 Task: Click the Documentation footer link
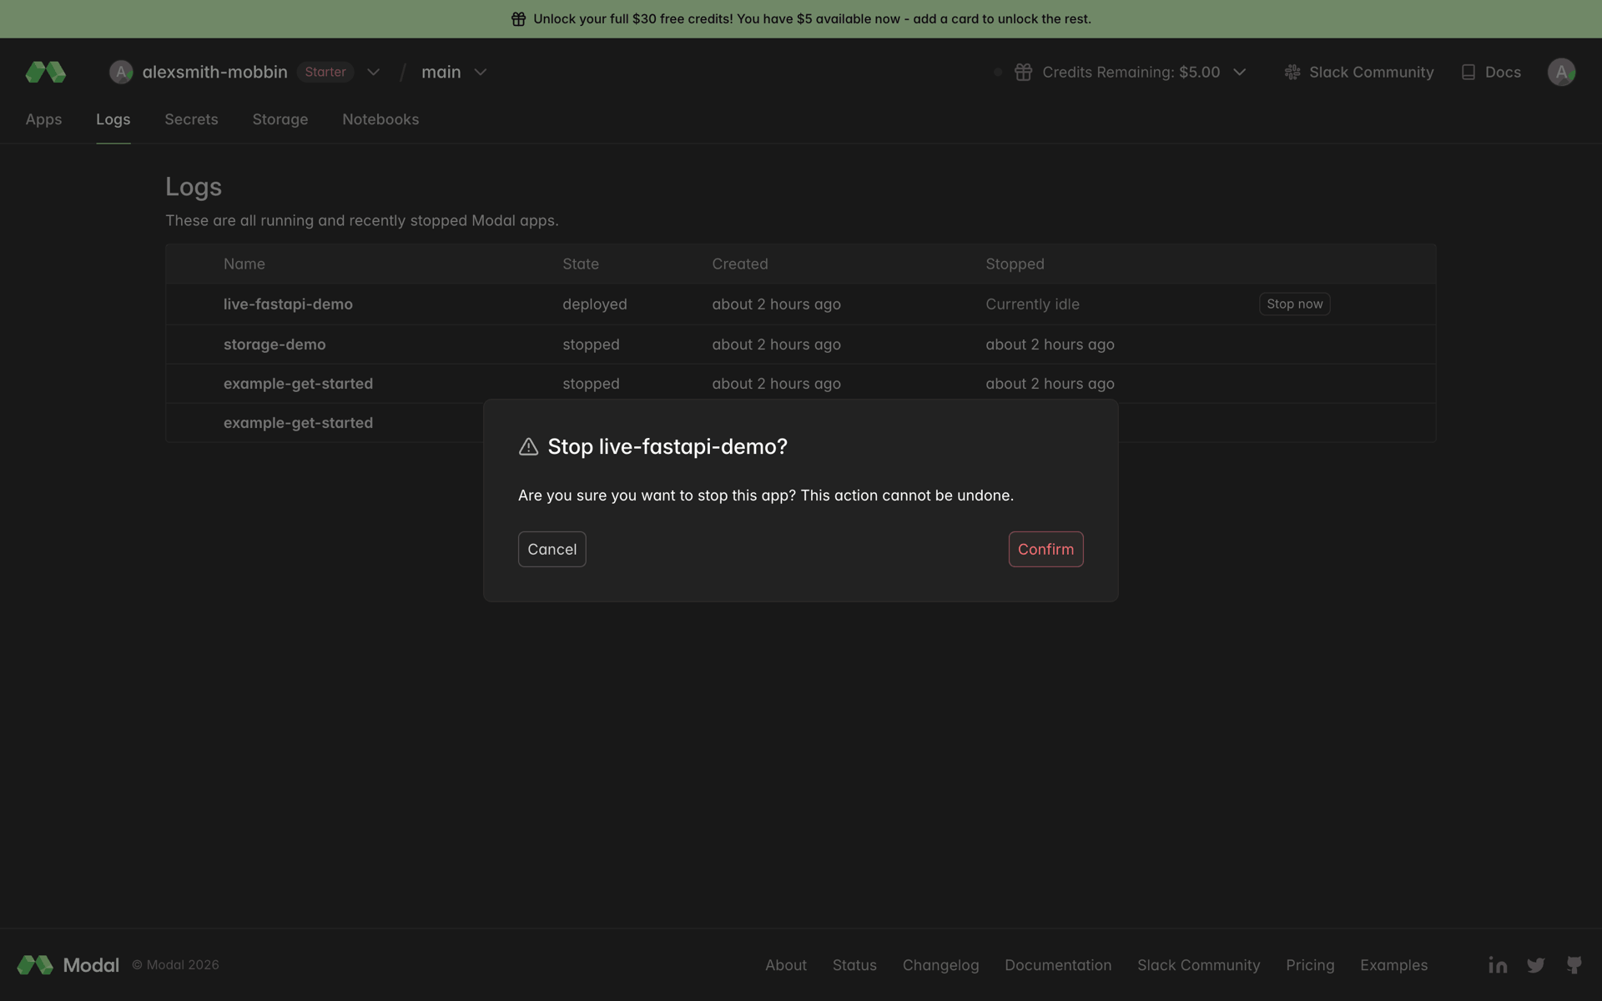(x=1058, y=965)
